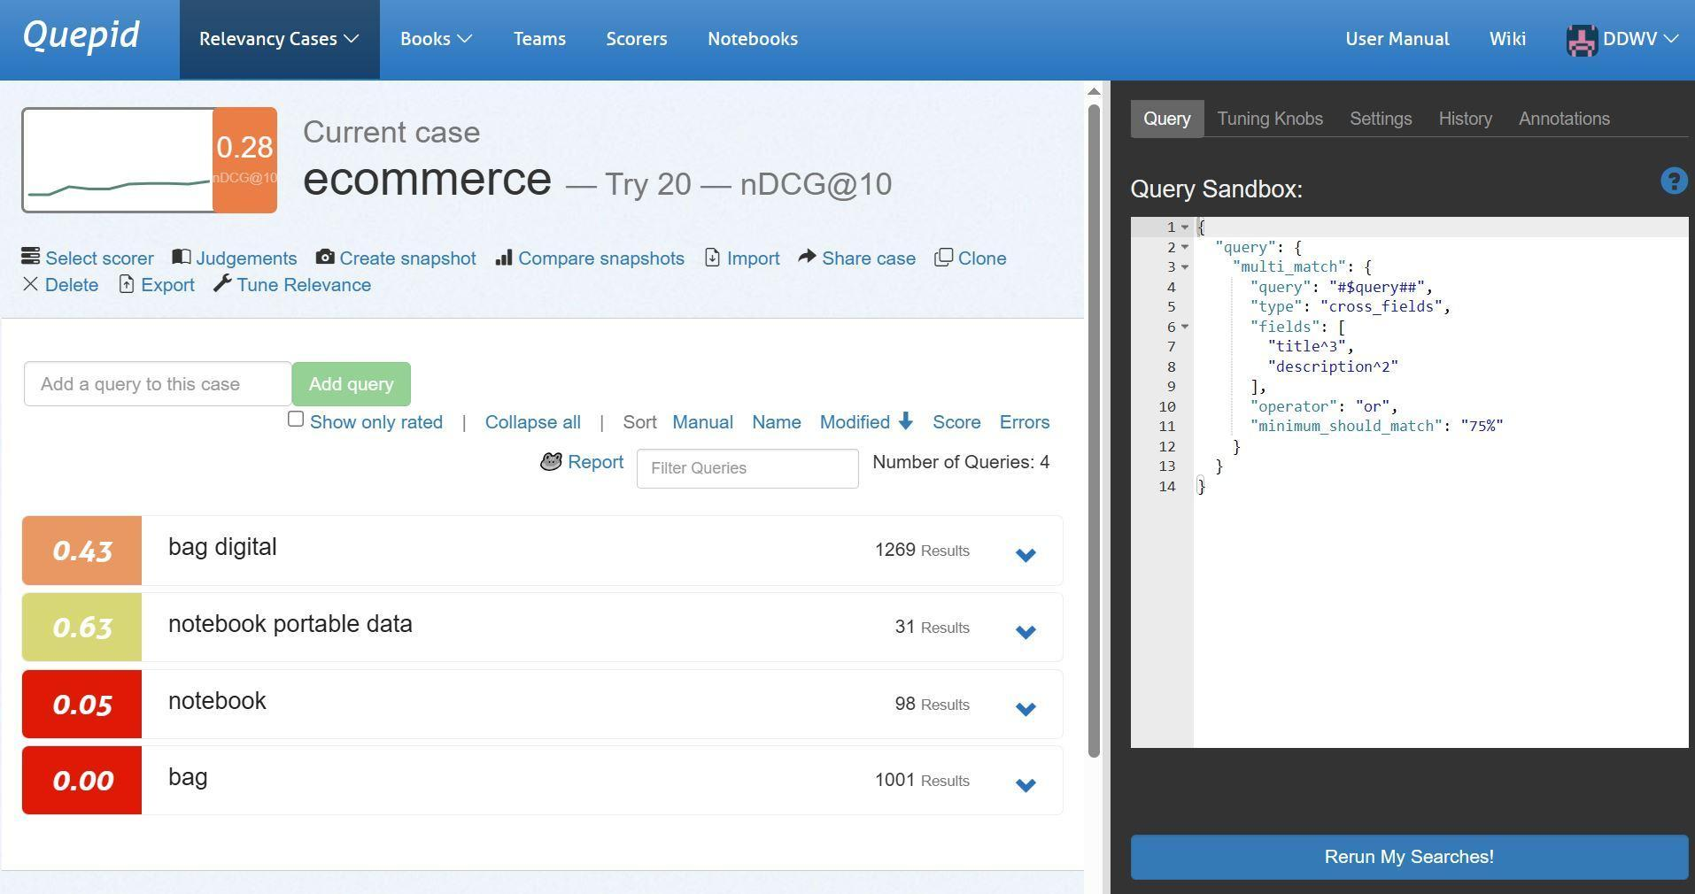Click the Create snapshot camera icon
The image size is (1695, 894).
click(325, 257)
